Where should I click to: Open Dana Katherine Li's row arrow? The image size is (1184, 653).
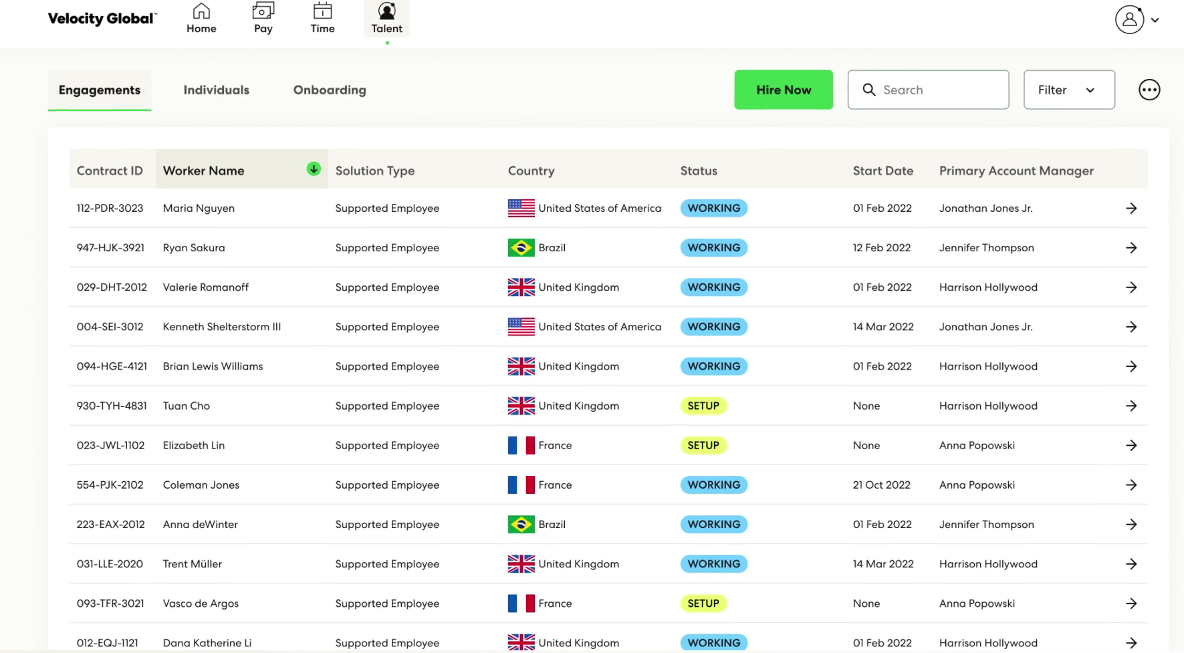click(1131, 643)
